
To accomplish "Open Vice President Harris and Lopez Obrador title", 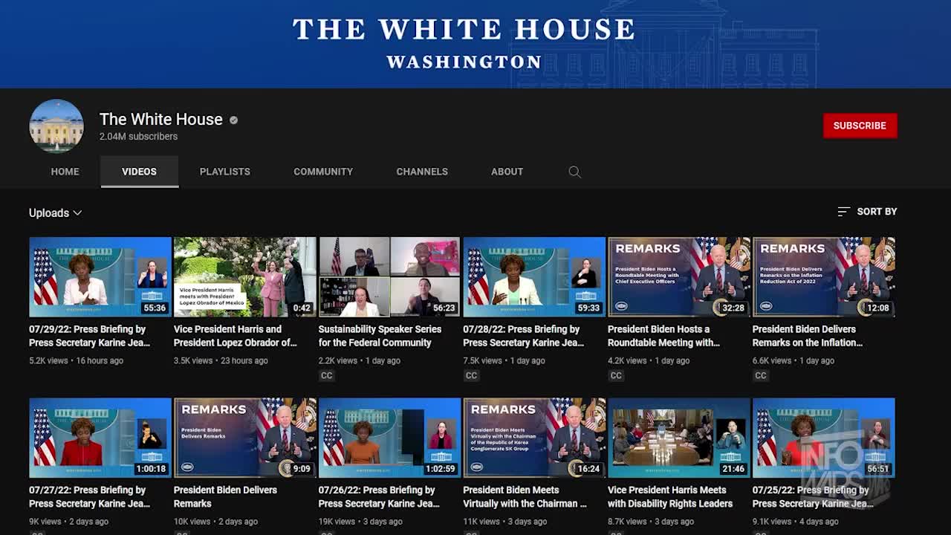I will click(x=235, y=336).
